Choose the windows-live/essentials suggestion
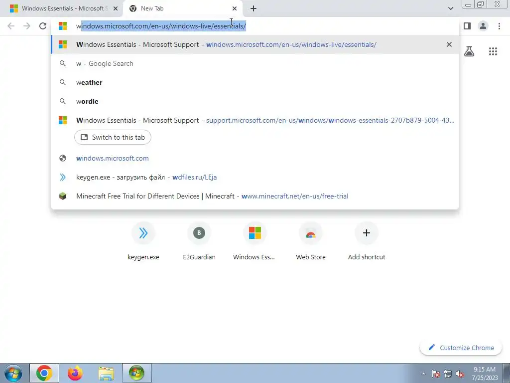510x383 pixels. click(x=255, y=44)
